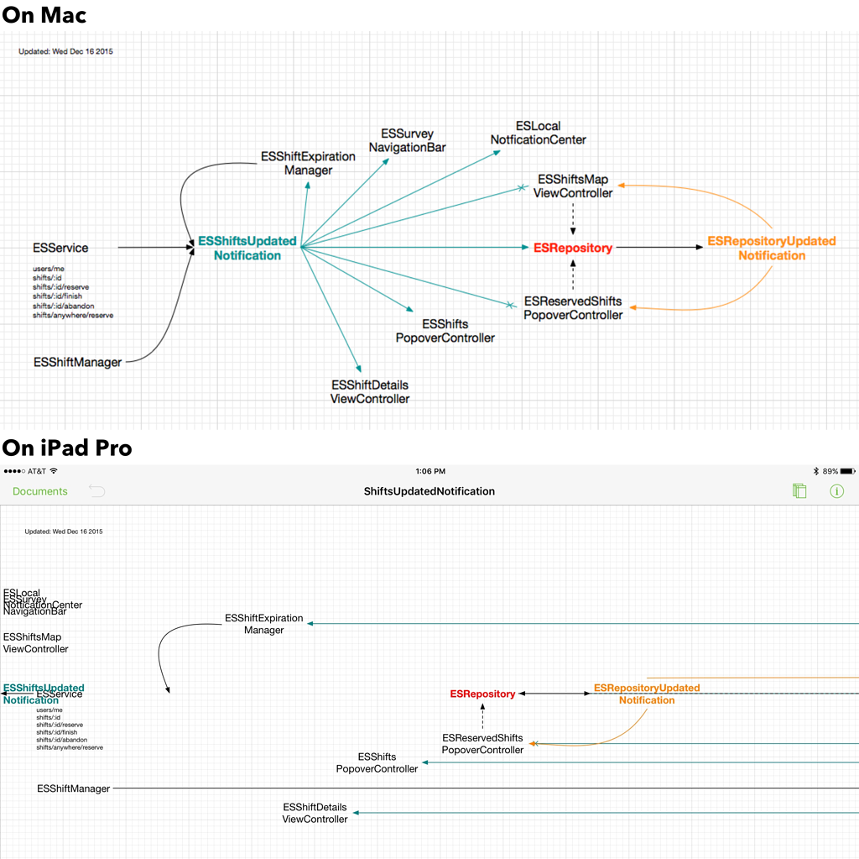The width and height of the screenshot is (859, 859).
Task: Tap the ESService label in the diagram
Action: (x=59, y=248)
